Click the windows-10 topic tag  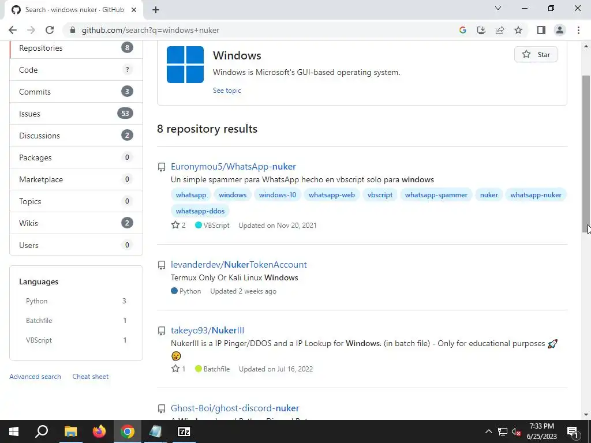(278, 195)
